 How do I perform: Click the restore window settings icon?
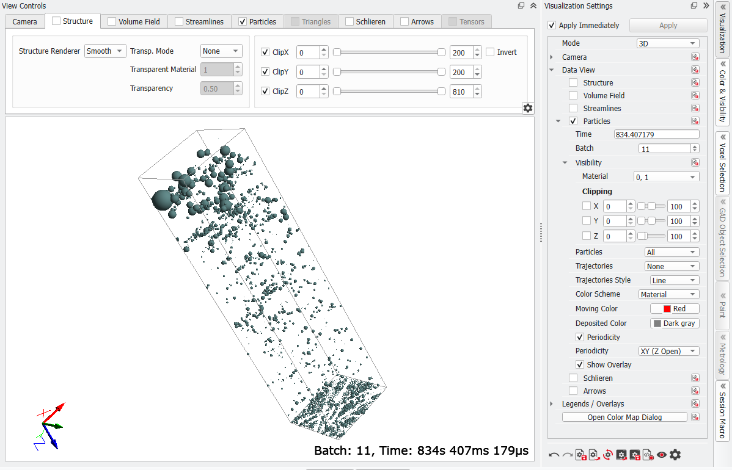point(621,455)
